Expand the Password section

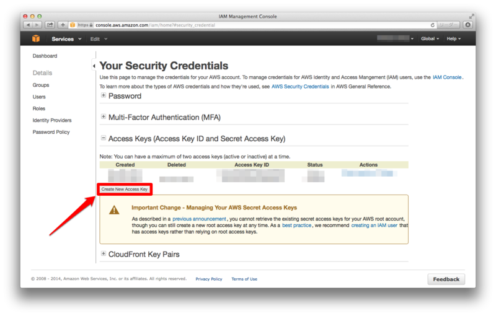pos(104,95)
